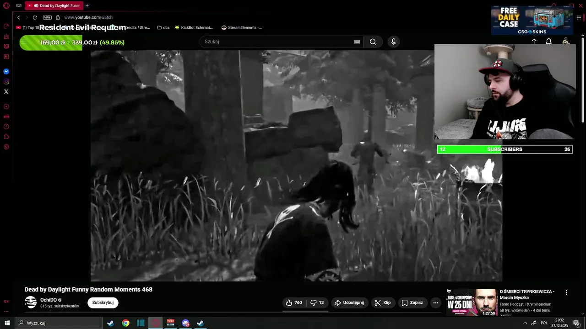
Task: Open the sidebar extensions cube icon
Action: pos(6,137)
